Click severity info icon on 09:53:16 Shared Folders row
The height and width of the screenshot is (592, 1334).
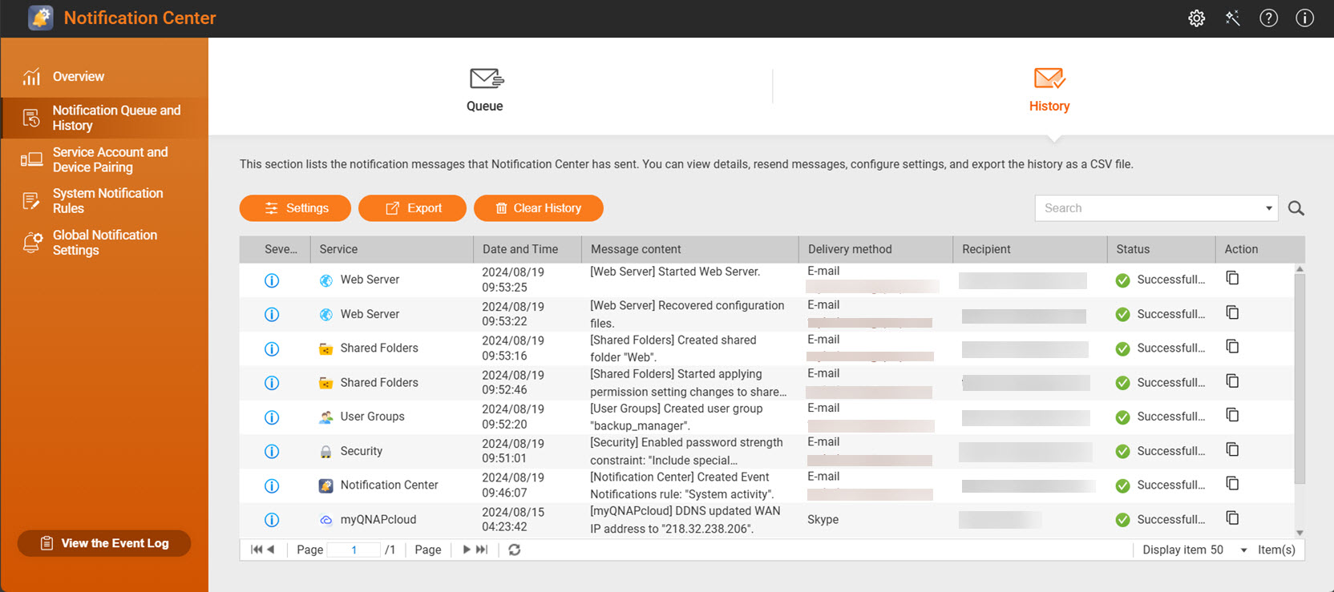[x=272, y=349]
